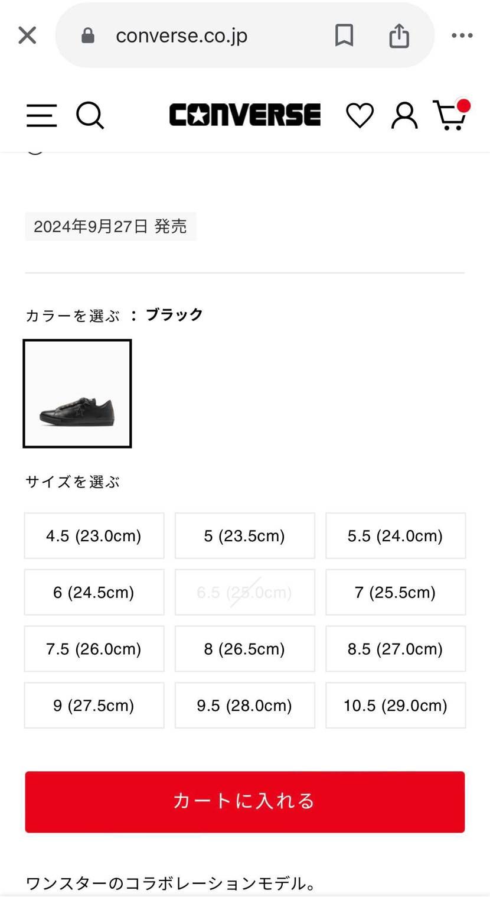The height and width of the screenshot is (897, 490).
Task: Close the browser tab with X
Action: pyautogui.click(x=27, y=35)
